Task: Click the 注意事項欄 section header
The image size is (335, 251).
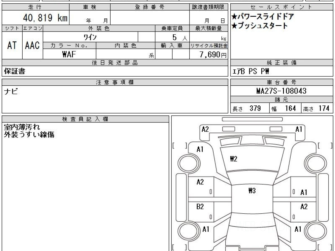Action: (115, 82)
